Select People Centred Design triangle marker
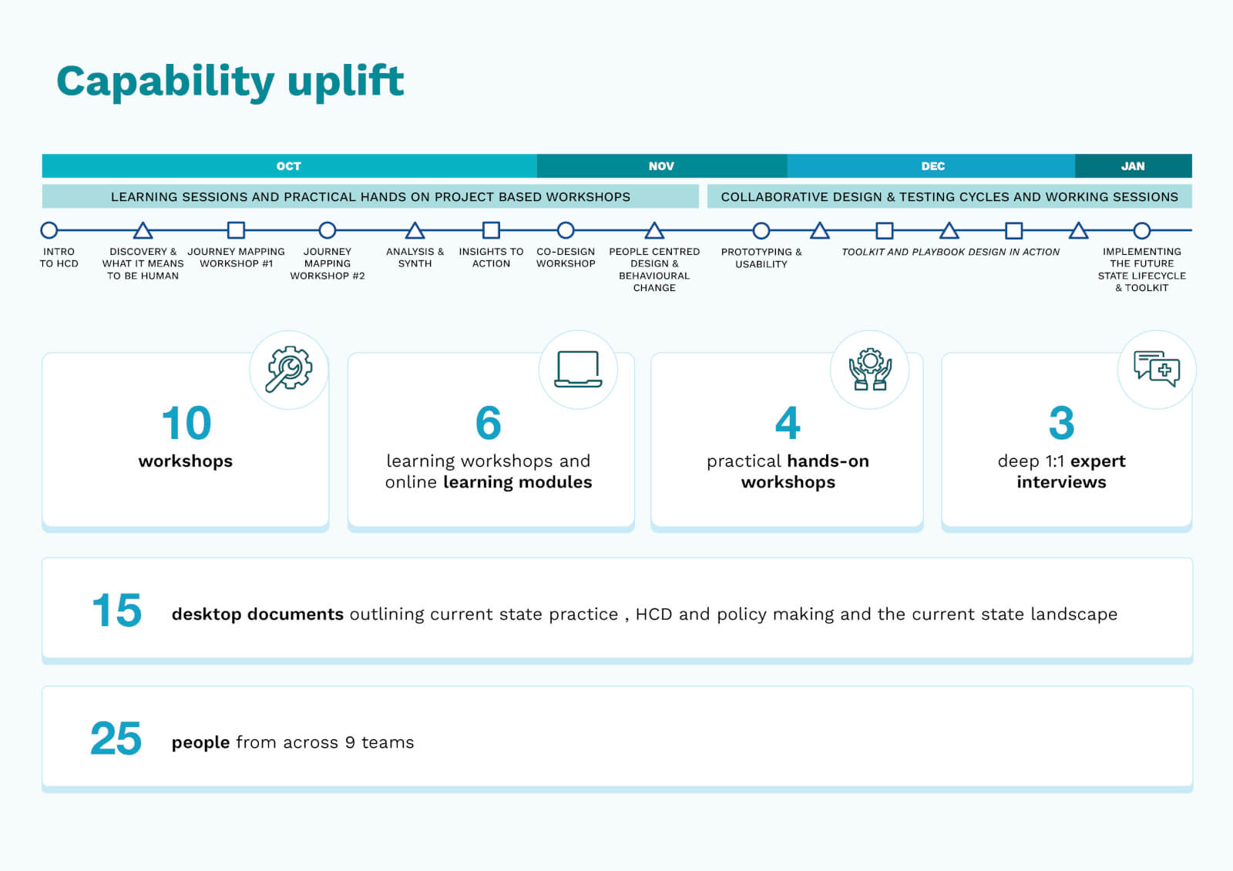The height and width of the screenshot is (871, 1233). click(x=654, y=230)
